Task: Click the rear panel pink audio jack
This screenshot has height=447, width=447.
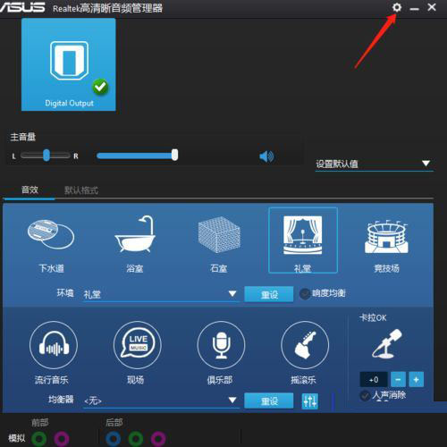Action: (x=158, y=438)
